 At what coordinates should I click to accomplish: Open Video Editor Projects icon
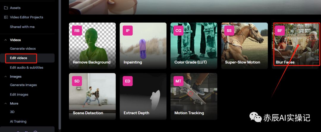pyautogui.click(x=6, y=17)
